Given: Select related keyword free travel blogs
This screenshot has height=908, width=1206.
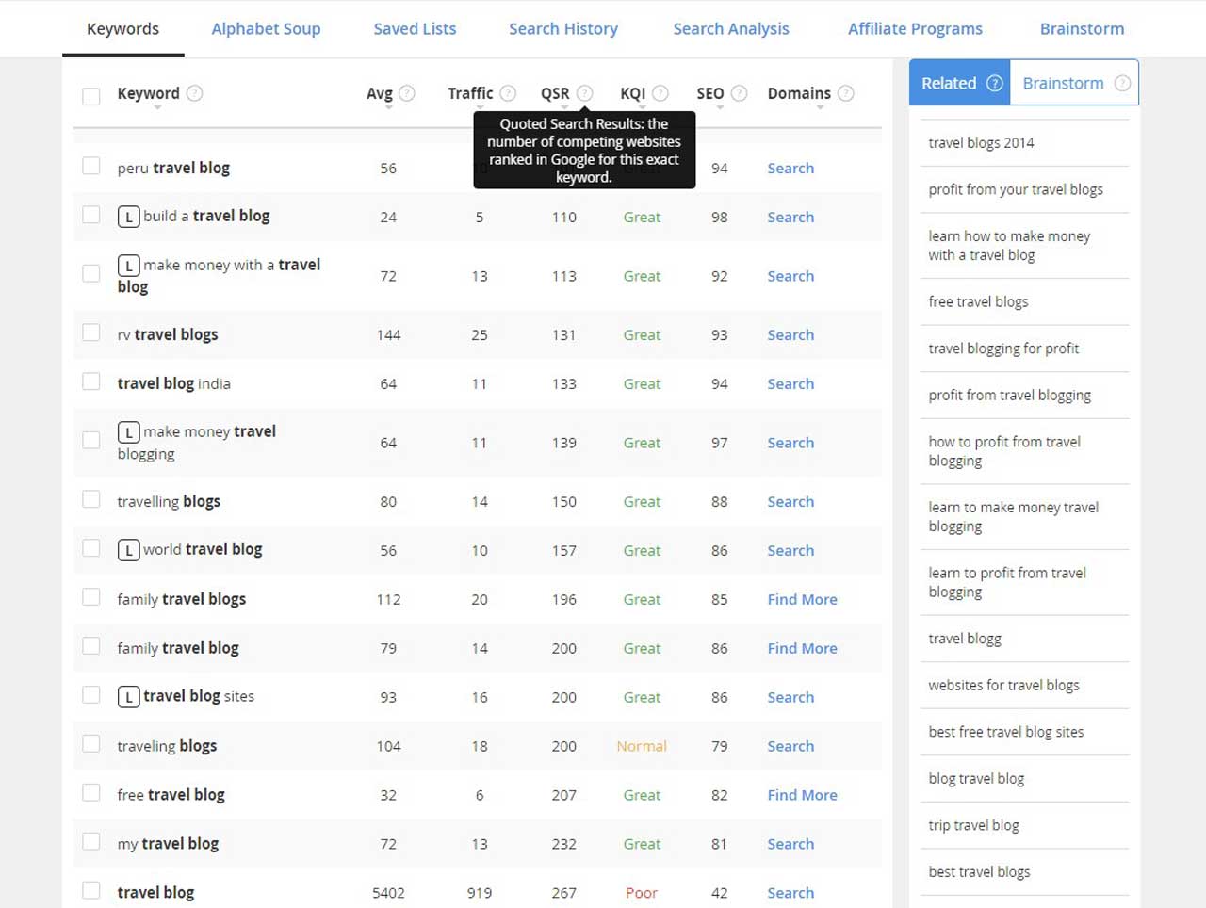Looking at the screenshot, I should (x=978, y=302).
